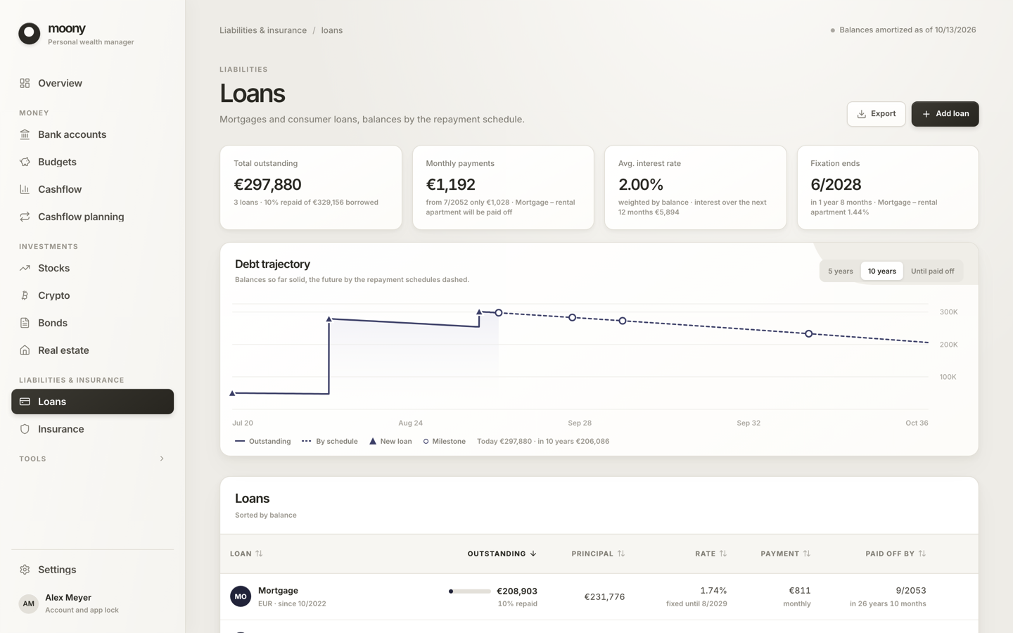
Task: Click the Stocks trending-up icon
Action: coord(25,268)
